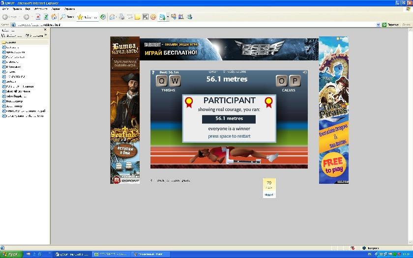The height and width of the screenshot is (258, 413).
Task: Click the Digg it vote badge
Action: 269,188
